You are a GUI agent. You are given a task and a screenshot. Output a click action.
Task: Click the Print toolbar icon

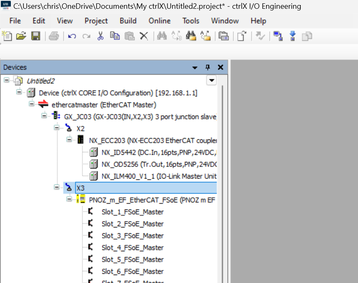point(54,36)
